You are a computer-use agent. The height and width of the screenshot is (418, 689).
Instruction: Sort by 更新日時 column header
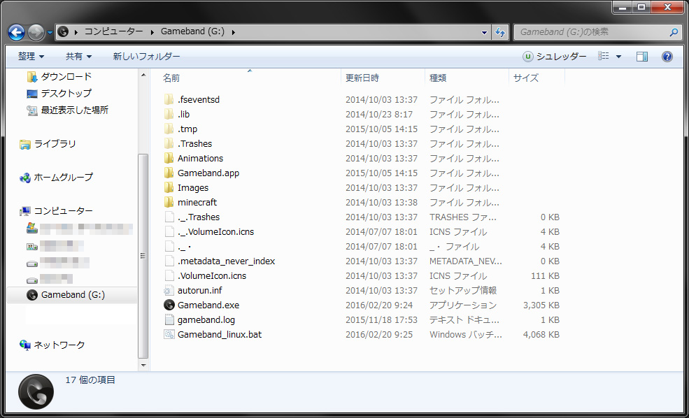[x=383, y=78]
